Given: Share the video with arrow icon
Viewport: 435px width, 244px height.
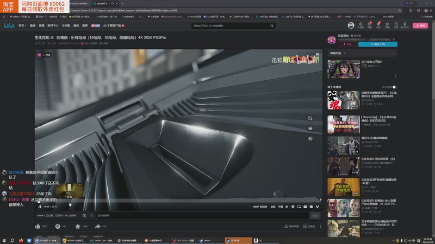Looking at the screenshot, I should pyautogui.click(x=98, y=226).
